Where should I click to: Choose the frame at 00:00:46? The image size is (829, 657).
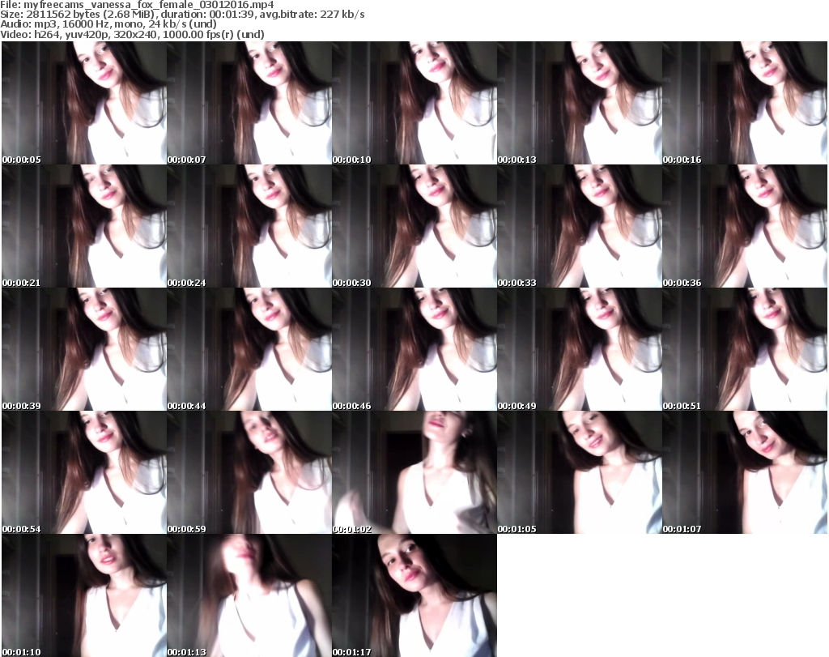point(414,349)
